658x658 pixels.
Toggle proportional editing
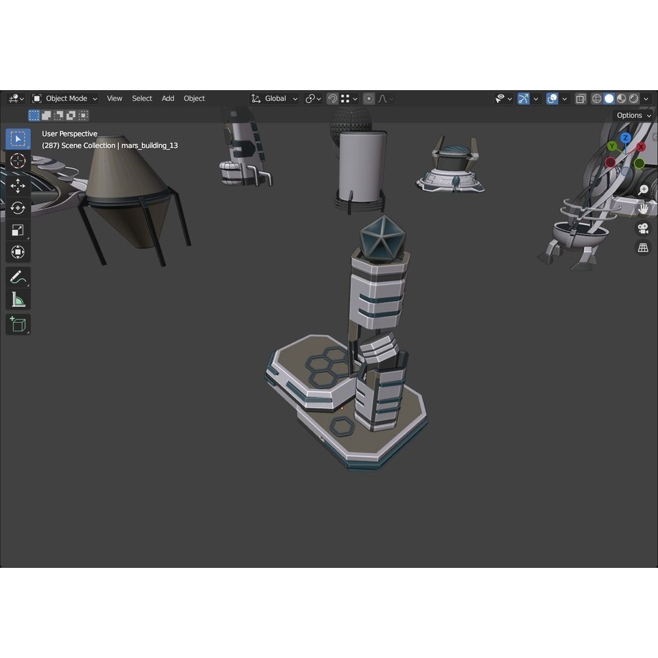tap(369, 98)
